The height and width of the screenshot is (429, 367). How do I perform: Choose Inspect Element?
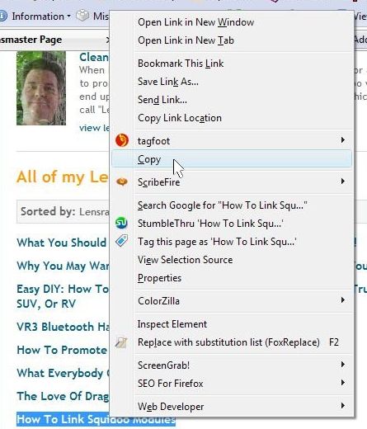click(x=232, y=324)
